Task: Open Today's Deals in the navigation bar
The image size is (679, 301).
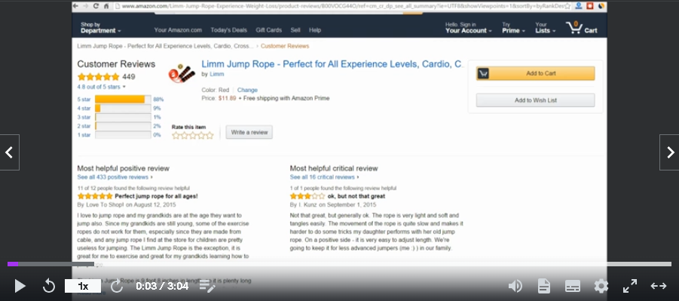Action: point(228,30)
